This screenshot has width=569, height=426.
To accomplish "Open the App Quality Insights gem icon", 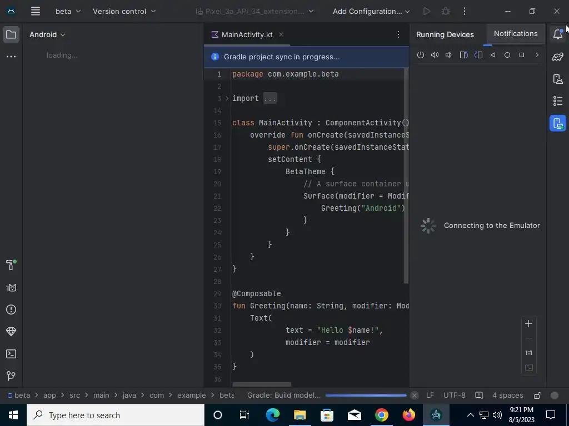I will [11, 332].
